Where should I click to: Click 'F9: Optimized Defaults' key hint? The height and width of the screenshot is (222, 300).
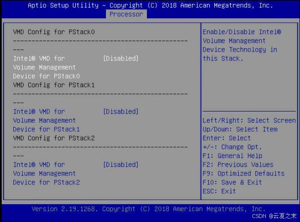click(x=244, y=173)
